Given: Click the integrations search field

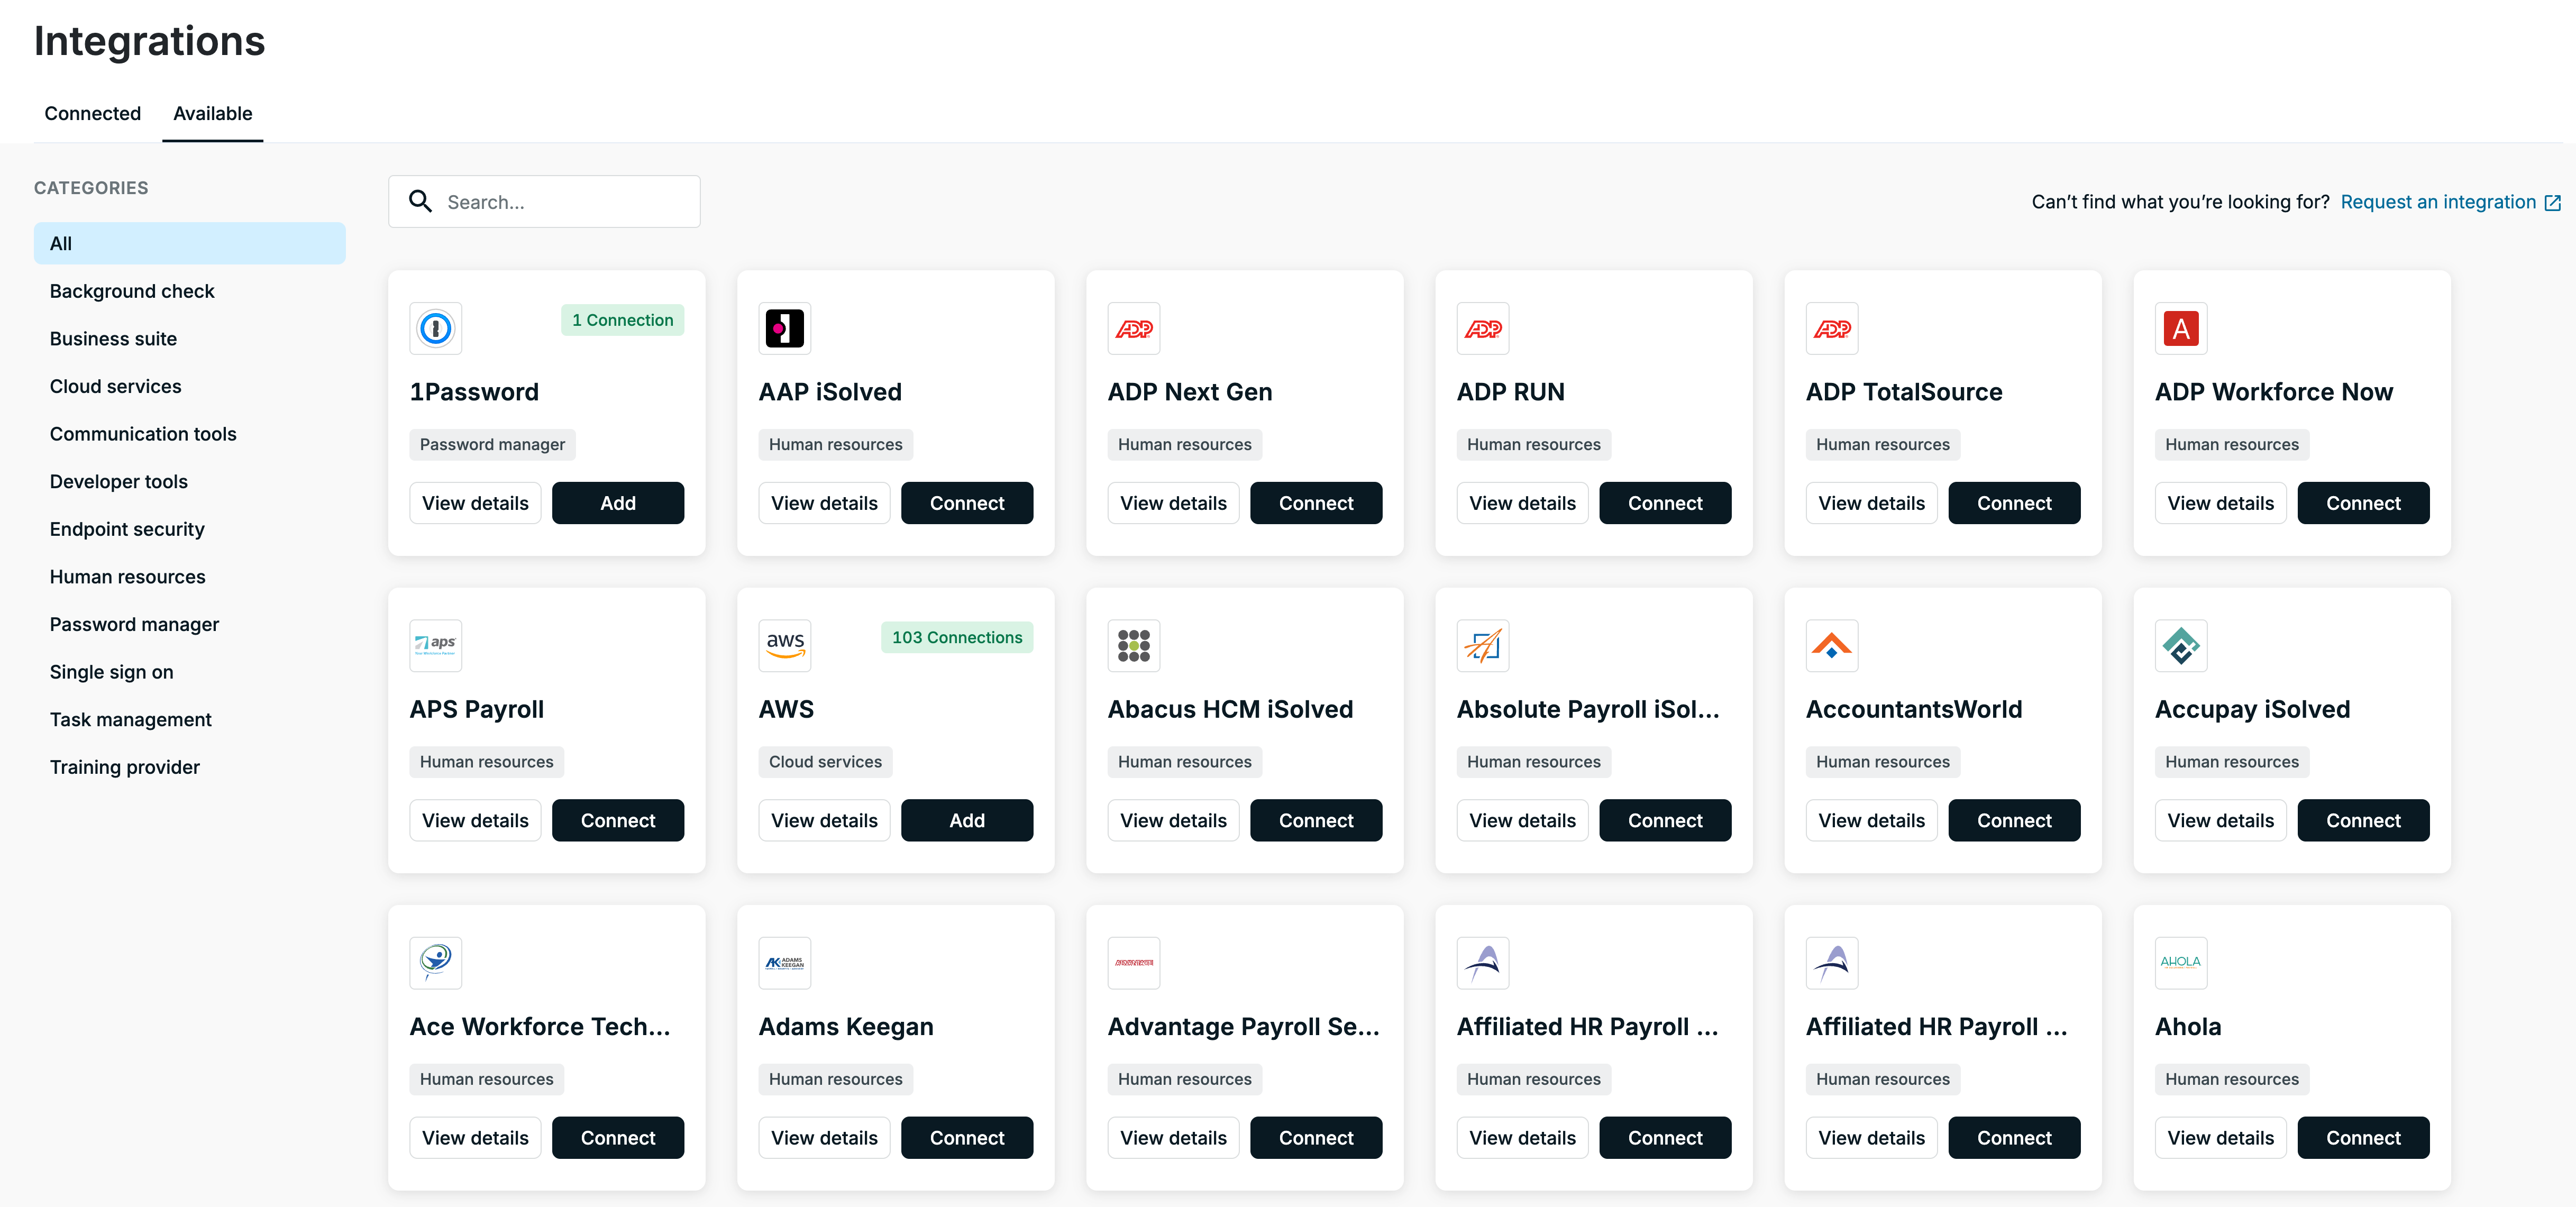Looking at the screenshot, I should click(544, 201).
